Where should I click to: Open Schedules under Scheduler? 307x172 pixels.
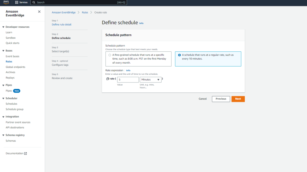tap(11, 104)
